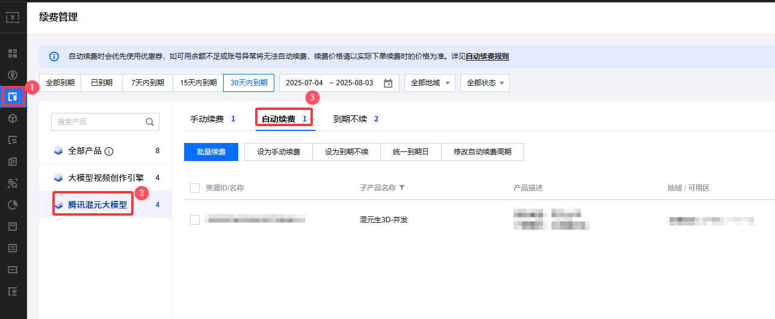
Task: Select the 全部到期 filter tab
Action: click(60, 83)
